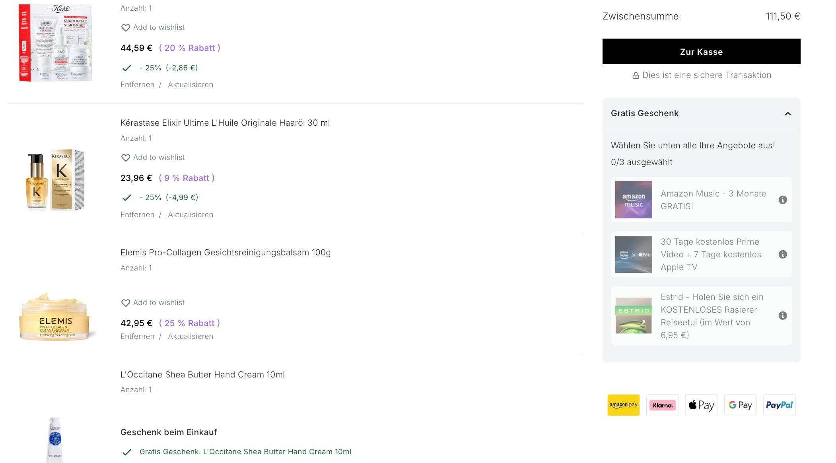Select the Prime Video Apple TV offer thumbnail

[634, 254]
